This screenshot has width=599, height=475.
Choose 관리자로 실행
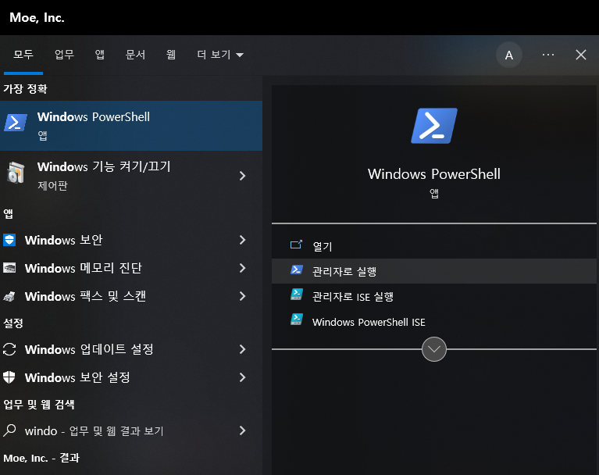(434, 271)
